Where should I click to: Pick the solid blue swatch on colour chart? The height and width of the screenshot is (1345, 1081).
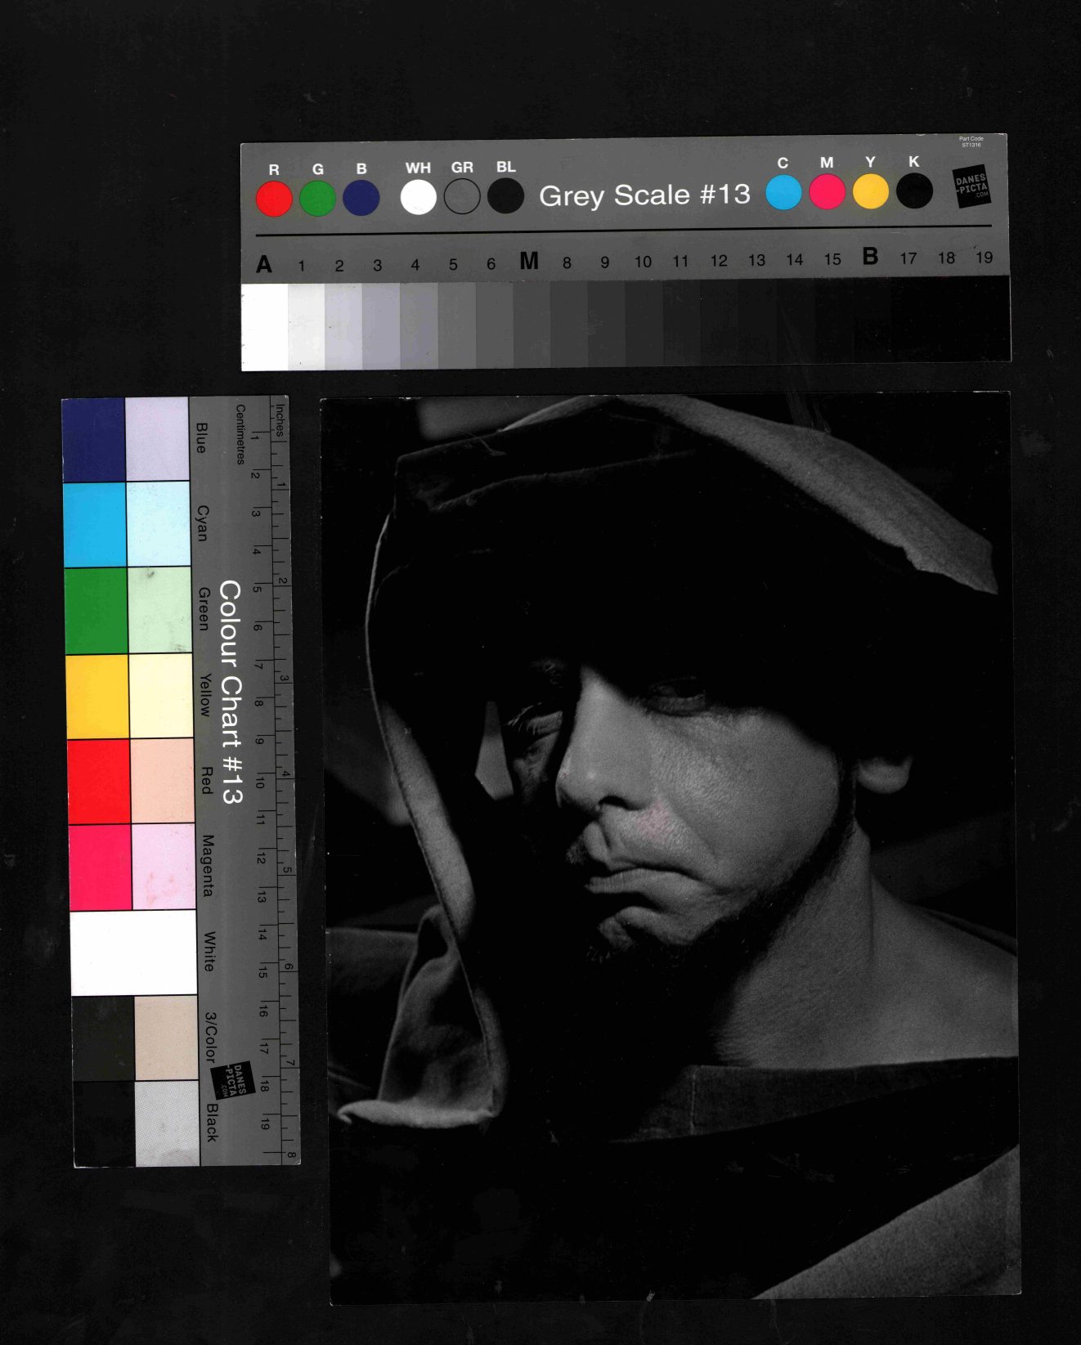point(94,440)
